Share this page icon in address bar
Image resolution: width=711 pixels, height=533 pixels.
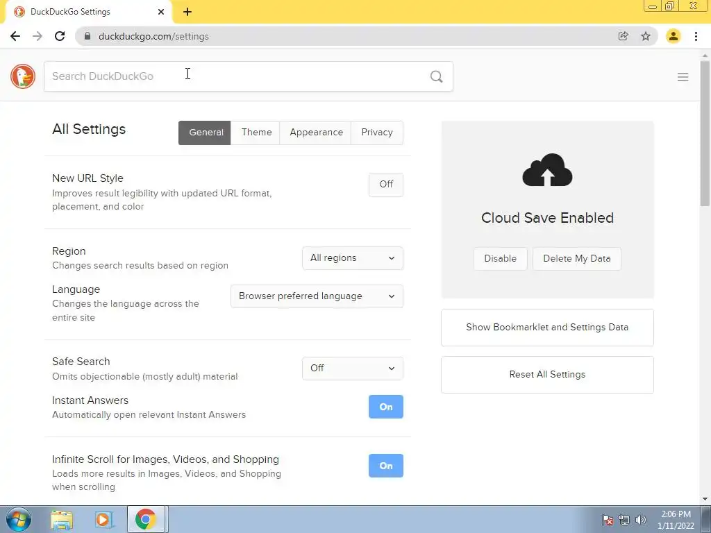coord(623,36)
